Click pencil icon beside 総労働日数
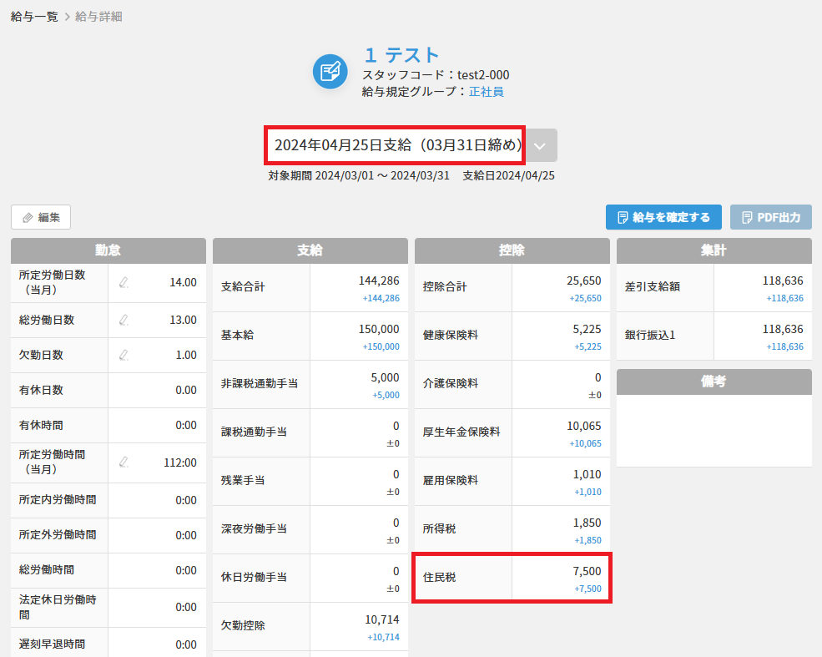The height and width of the screenshot is (657, 822). [x=124, y=320]
